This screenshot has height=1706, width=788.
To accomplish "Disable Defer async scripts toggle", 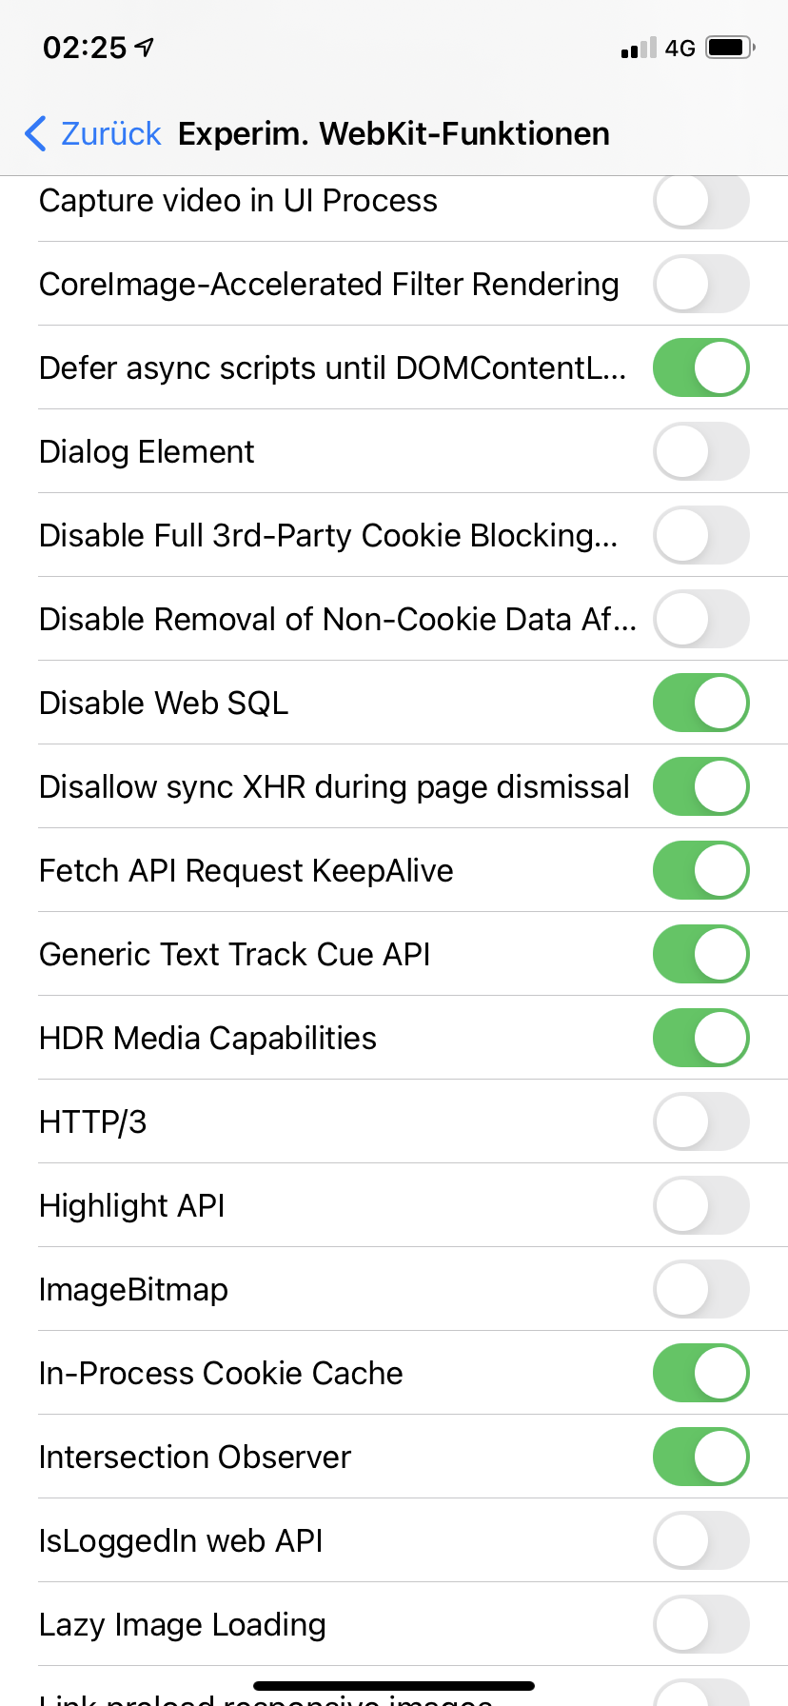I will tap(700, 367).
